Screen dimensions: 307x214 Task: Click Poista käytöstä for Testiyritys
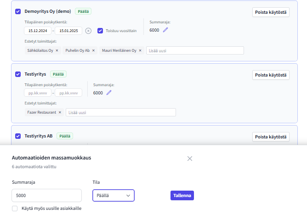click(x=271, y=75)
